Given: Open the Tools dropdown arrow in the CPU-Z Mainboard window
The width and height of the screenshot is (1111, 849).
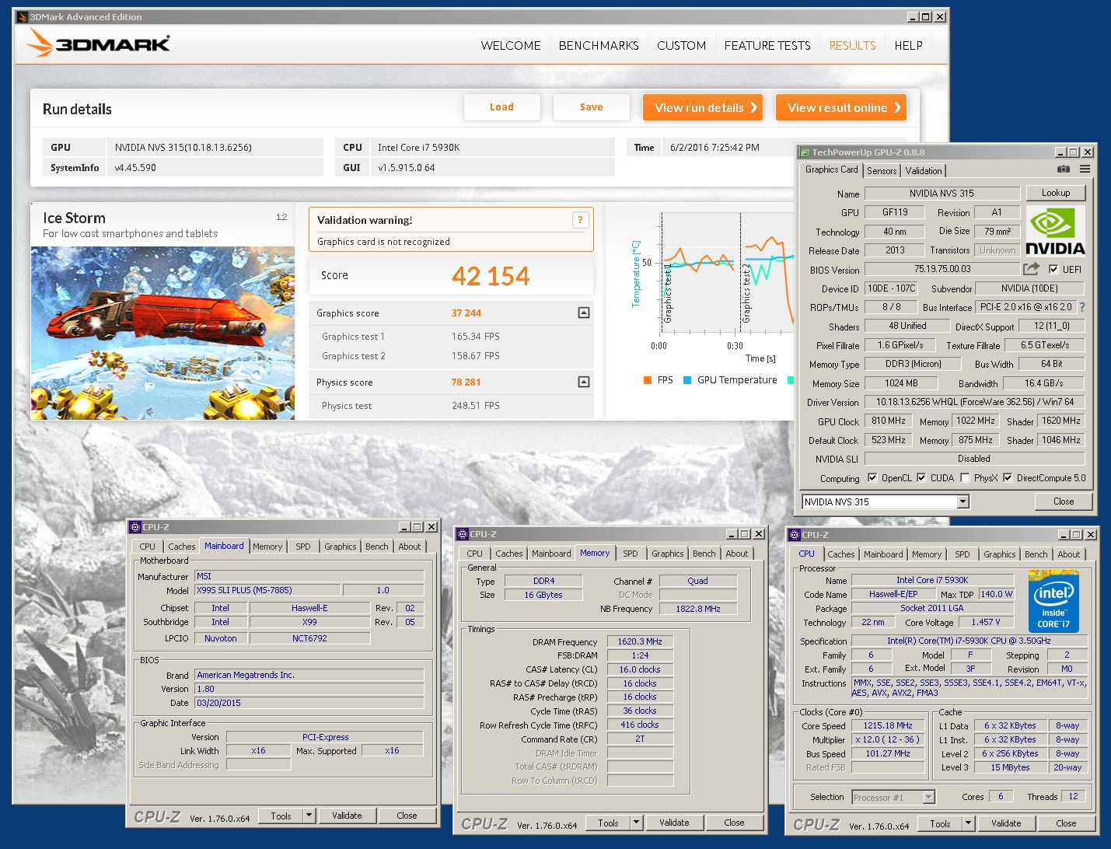Looking at the screenshot, I should click(x=309, y=816).
